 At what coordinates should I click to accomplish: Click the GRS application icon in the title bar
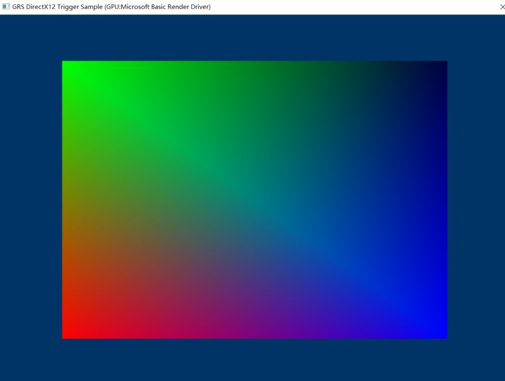(x=7, y=7)
